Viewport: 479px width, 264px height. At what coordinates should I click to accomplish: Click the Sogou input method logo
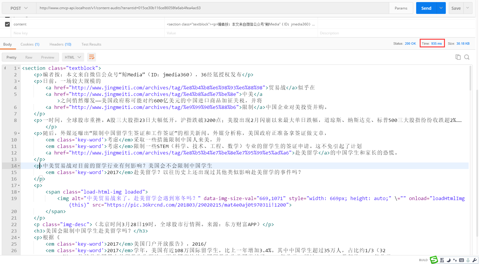pyautogui.click(x=434, y=260)
